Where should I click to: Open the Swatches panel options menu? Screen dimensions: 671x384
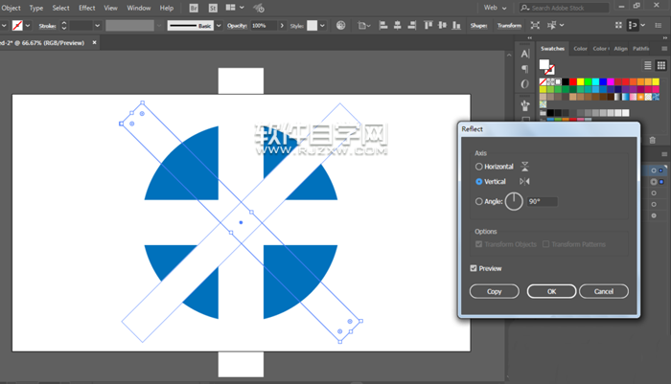pos(662,48)
